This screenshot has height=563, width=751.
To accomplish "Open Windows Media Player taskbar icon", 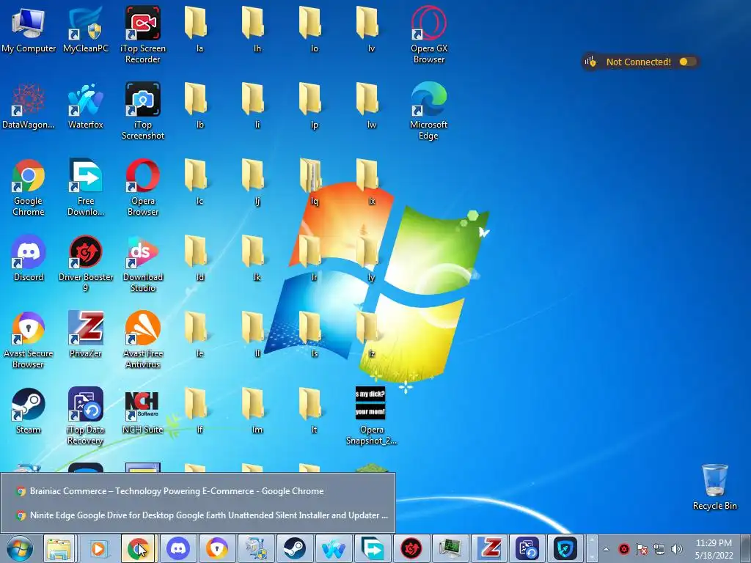I will [98, 548].
